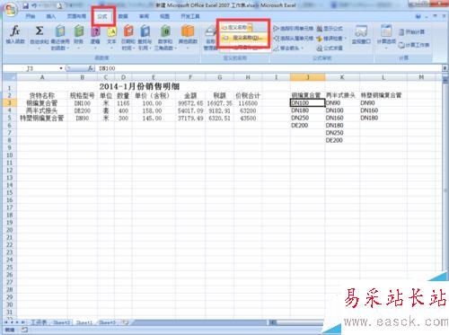Switch to the Home (开始) ribbon tab
Viewport: 449px width, 335px height.
point(31,16)
